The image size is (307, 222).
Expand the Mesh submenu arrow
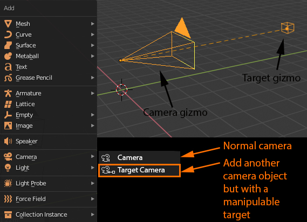[93, 24]
